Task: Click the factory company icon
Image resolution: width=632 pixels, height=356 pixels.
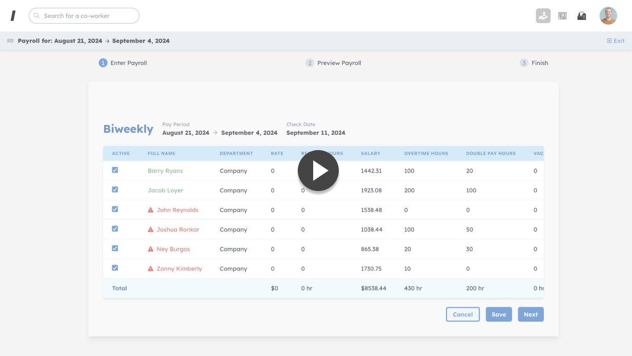Action: click(582, 16)
